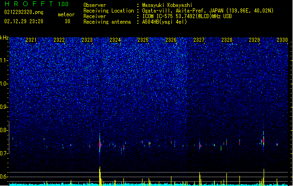This screenshot has height=186, width=293.
Task: Click the antenna value A504HB(yagi 4el)
Action: point(164,22)
